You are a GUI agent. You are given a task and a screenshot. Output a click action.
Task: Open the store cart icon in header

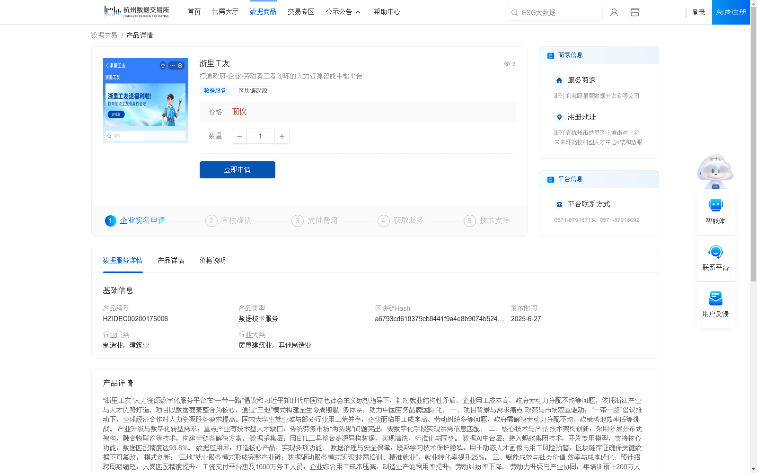click(635, 12)
